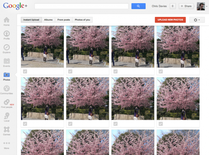Open fourth thumbnail in second row

pyautogui.click(x=178, y=99)
